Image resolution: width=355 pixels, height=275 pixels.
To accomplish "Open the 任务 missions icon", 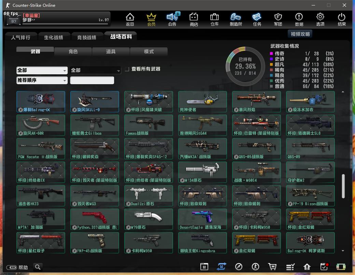I will point(257,19).
